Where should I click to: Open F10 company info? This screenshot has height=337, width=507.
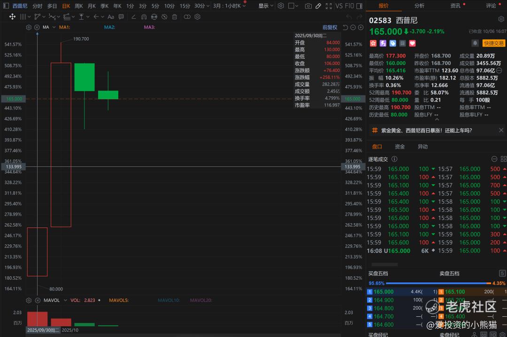[x=350, y=6]
